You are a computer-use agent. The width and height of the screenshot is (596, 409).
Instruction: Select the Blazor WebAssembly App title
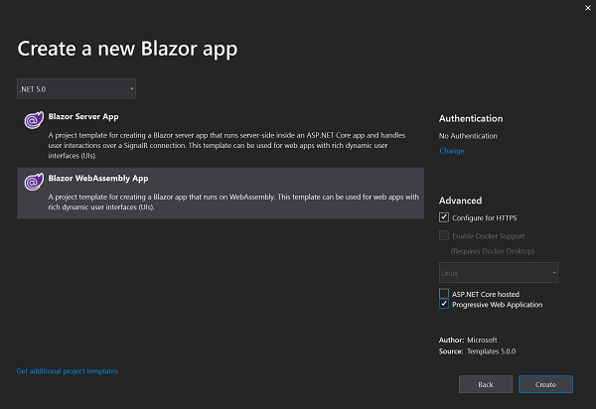pos(98,179)
